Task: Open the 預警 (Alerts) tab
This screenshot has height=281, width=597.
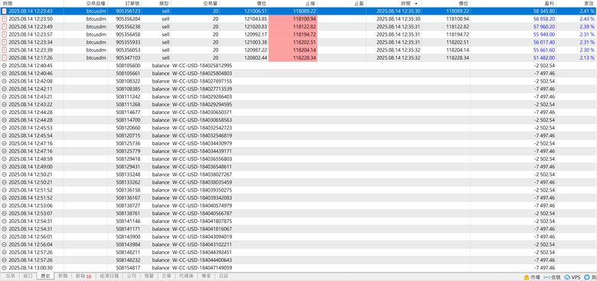Action: (149, 276)
